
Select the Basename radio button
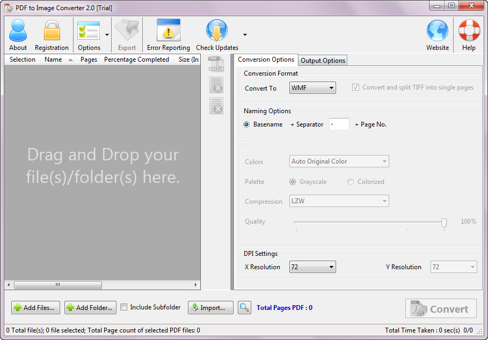coord(246,124)
